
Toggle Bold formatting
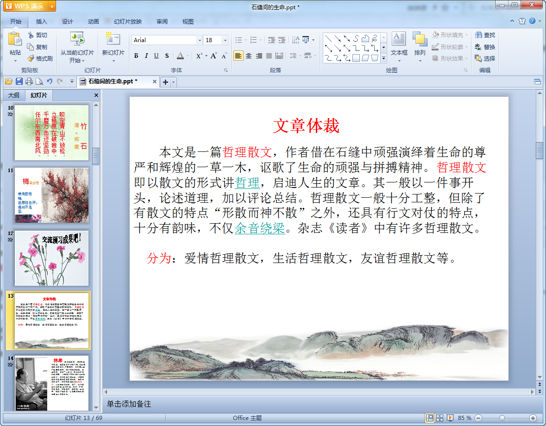click(136, 56)
